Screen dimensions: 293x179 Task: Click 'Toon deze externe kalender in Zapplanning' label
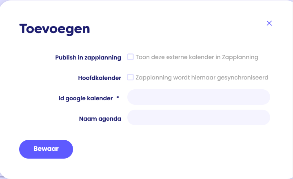197,57
